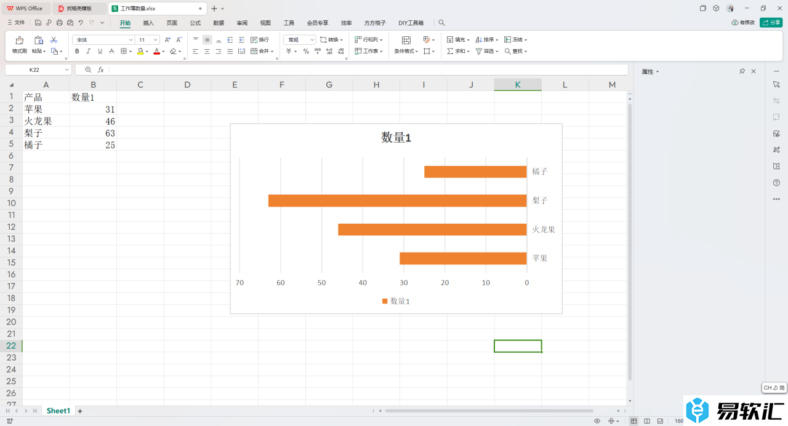This screenshot has width=788, height=426.
Task: Click the Save icon in quick access toolbar
Action: click(x=38, y=23)
